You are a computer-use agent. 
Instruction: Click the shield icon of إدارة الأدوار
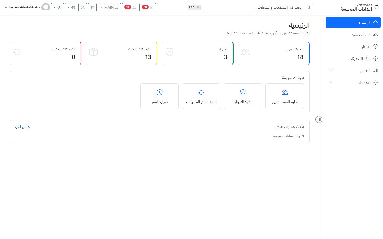click(x=243, y=92)
